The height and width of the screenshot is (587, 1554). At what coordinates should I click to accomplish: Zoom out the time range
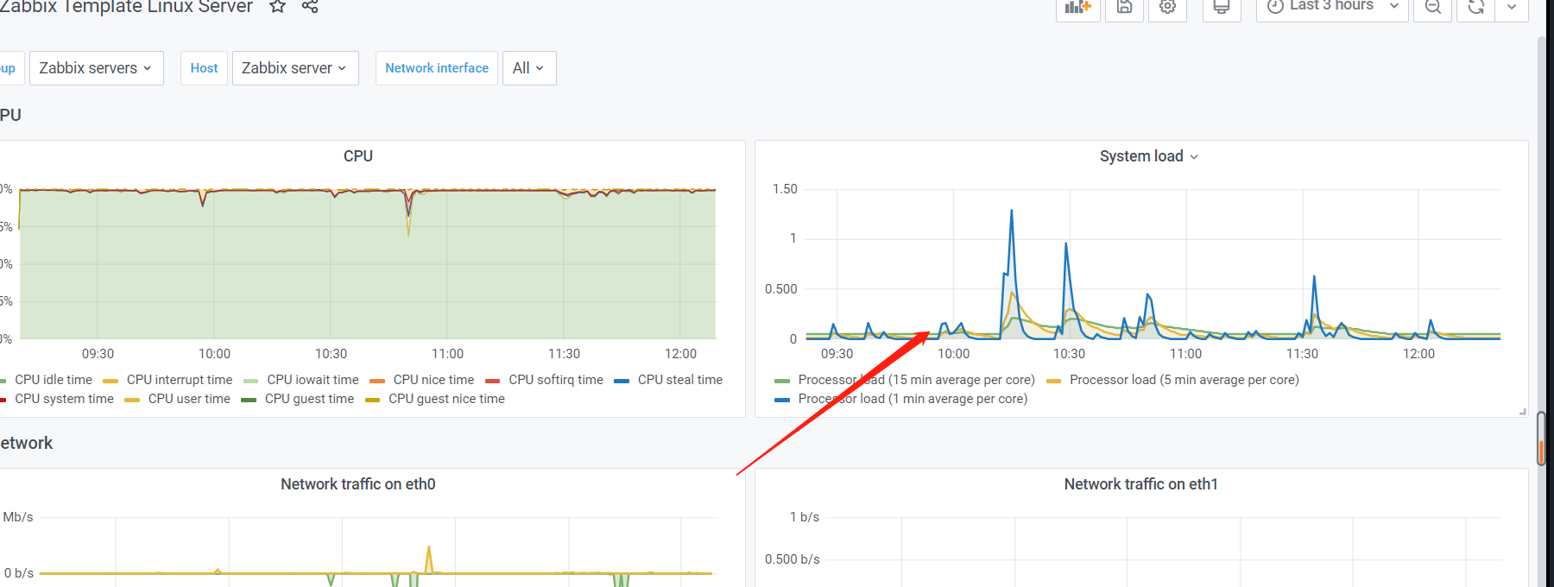(x=1433, y=8)
